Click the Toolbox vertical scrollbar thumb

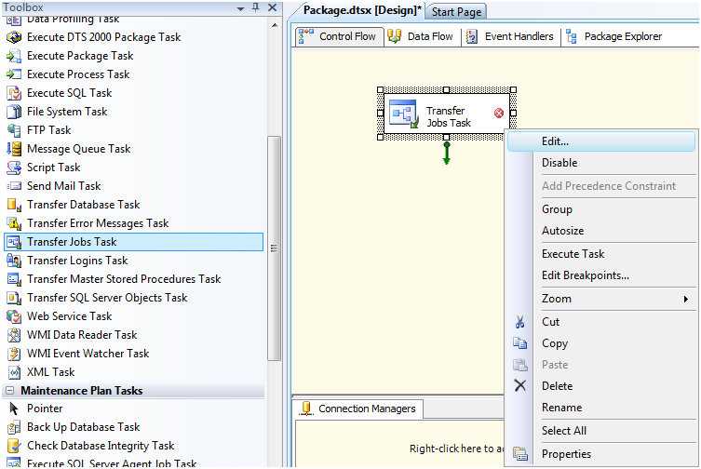coord(274,248)
